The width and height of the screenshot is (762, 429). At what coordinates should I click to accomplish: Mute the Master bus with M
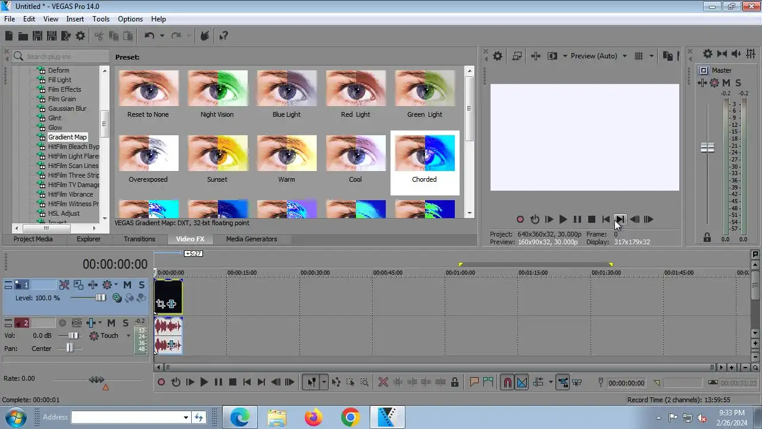coord(726,83)
